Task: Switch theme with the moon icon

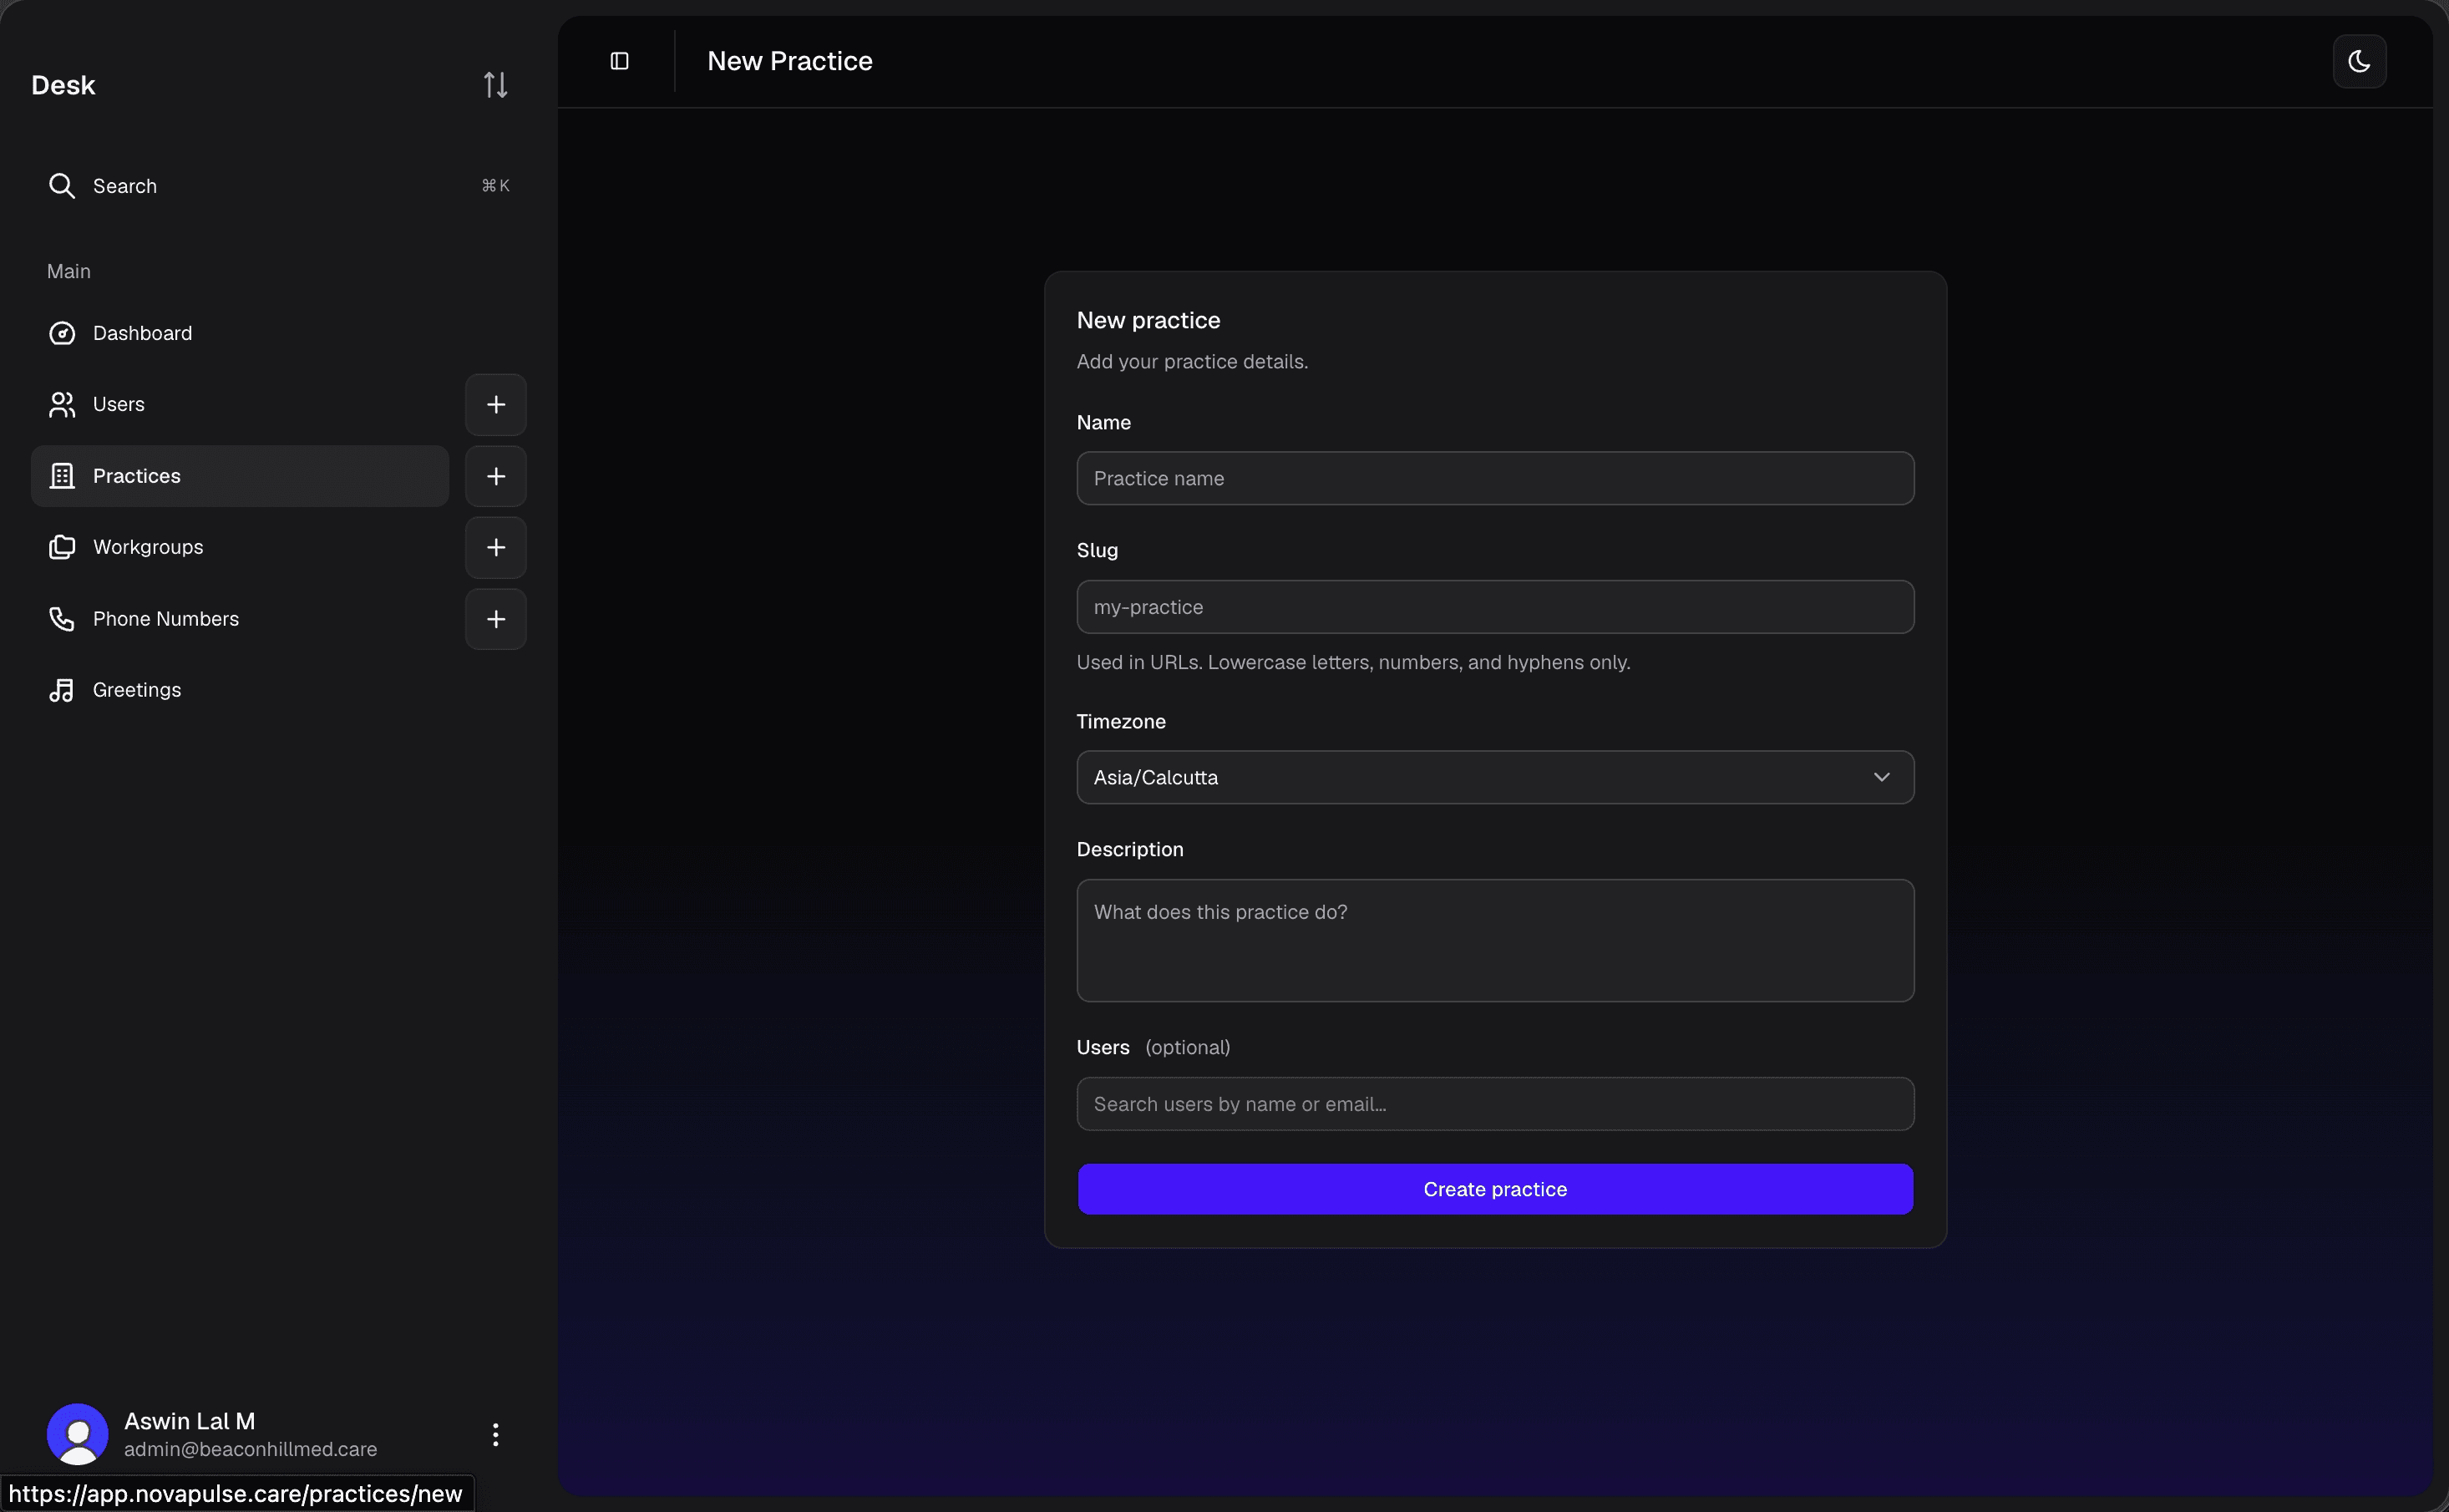Action: [x=2359, y=61]
